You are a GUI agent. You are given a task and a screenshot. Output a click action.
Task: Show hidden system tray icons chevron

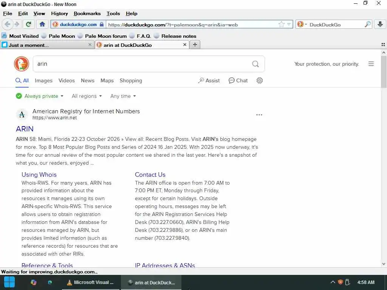pyautogui.click(x=333, y=282)
